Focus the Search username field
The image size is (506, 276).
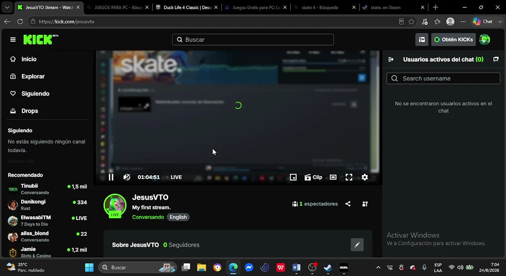(444, 79)
